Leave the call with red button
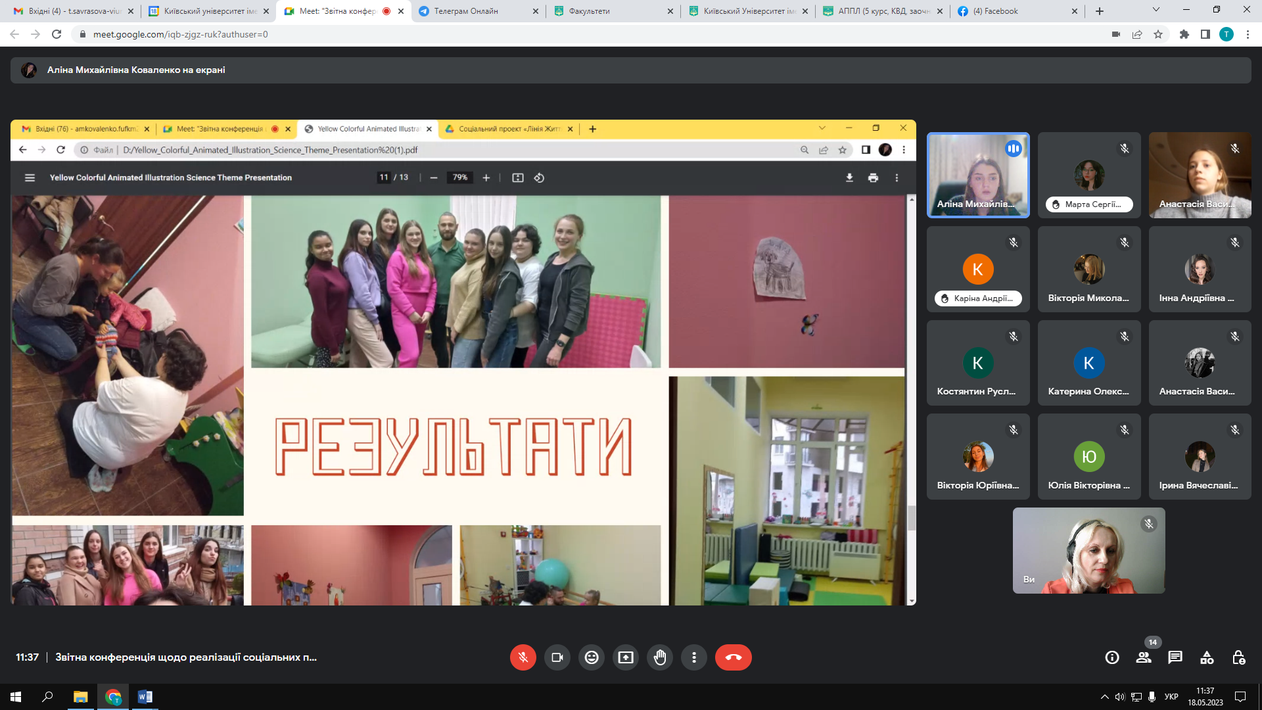Screen dimensions: 1262x710 (x=733, y=657)
